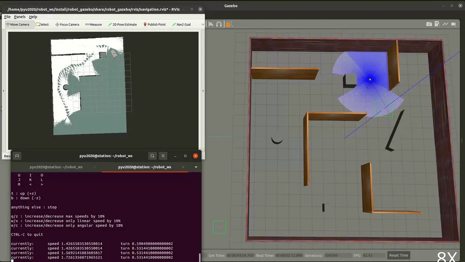
Task: Click the terminal search magnifier icon
Action: click(152, 156)
